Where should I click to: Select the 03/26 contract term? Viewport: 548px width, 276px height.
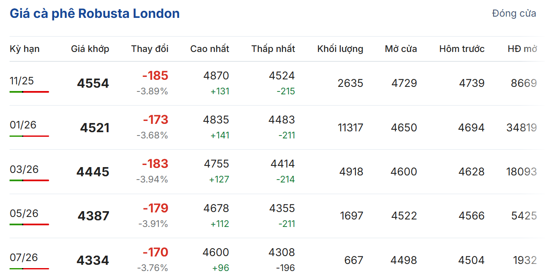[24, 169]
